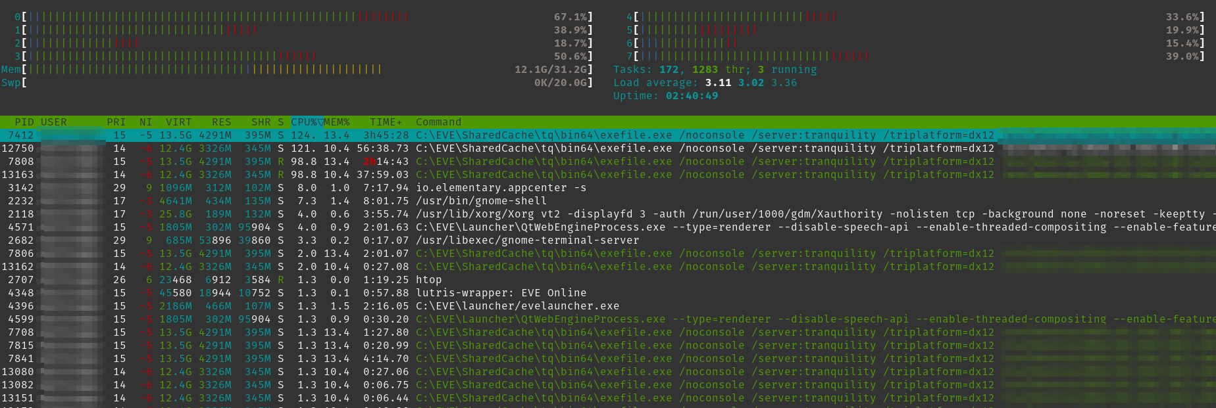
Task: Click the CPU 7 usage meter at 39.0%
Action: click(916, 57)
